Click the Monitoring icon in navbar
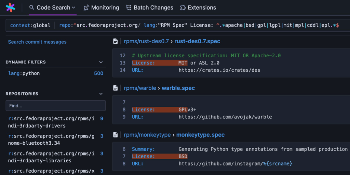 (86, 8)
